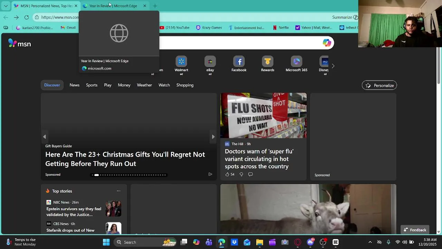Click the Personalize button
Image resolution: width=442 pixels, height=249 pixels.
point(379,85)
